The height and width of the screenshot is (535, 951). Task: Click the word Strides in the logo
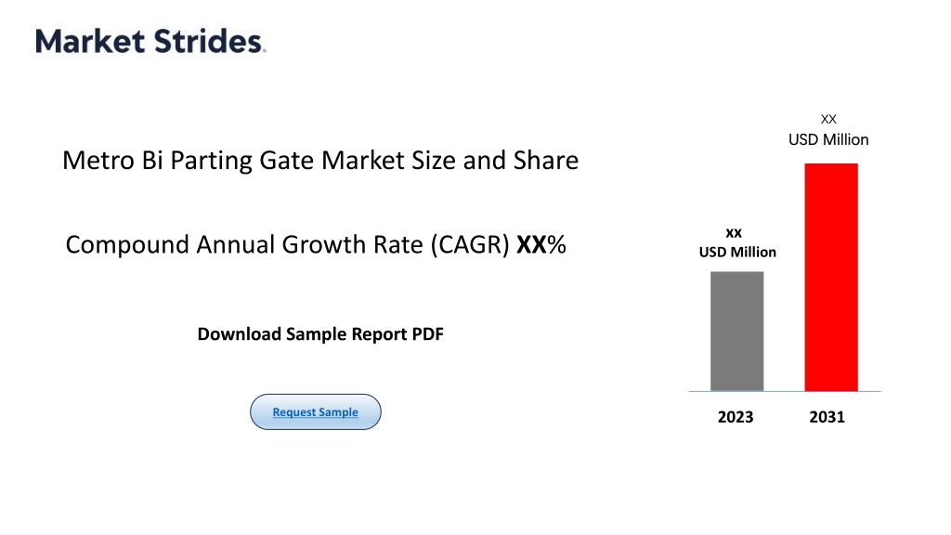pos(209,41)
